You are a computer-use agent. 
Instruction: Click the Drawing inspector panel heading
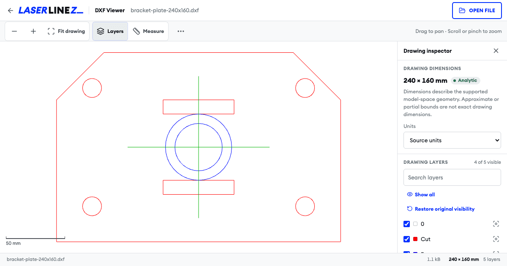(428, 51)
